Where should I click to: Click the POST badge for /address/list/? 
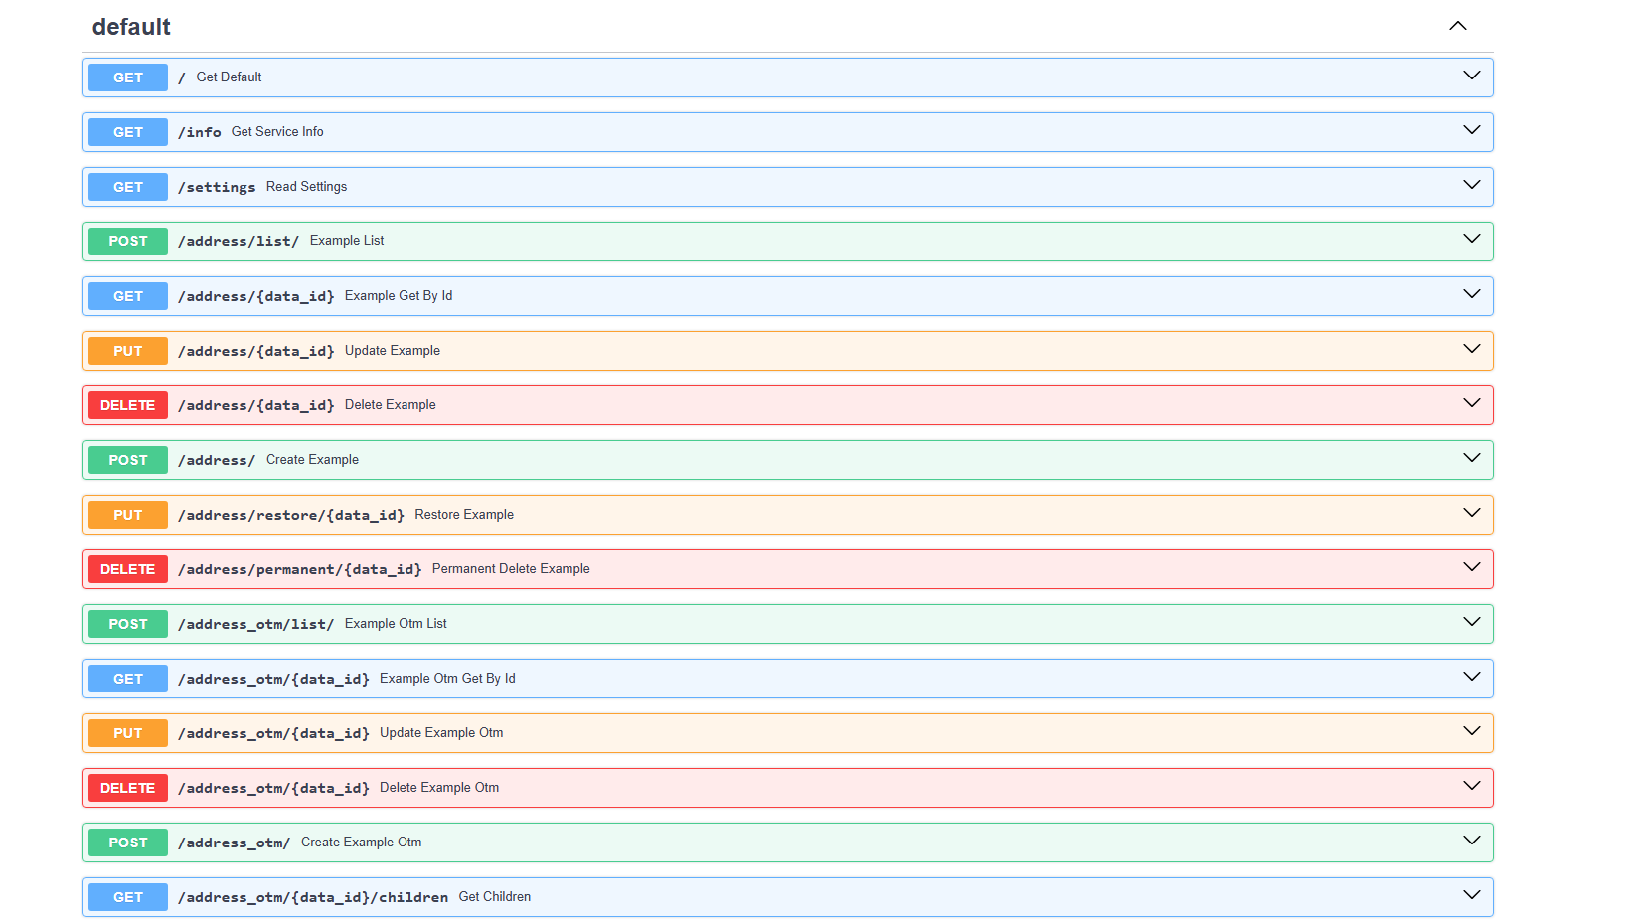(128, 241)
